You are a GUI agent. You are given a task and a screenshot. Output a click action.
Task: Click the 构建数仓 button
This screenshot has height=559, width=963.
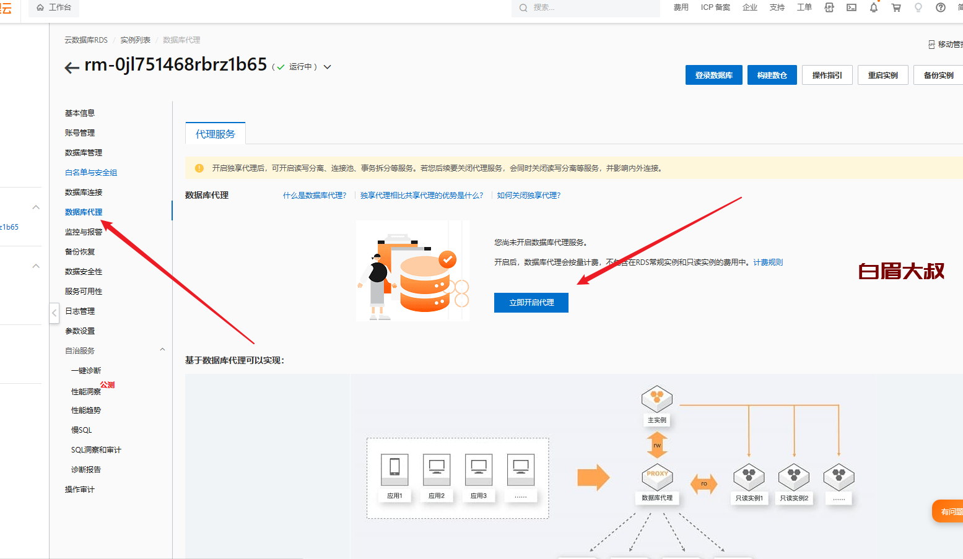[x=772, y=75]
